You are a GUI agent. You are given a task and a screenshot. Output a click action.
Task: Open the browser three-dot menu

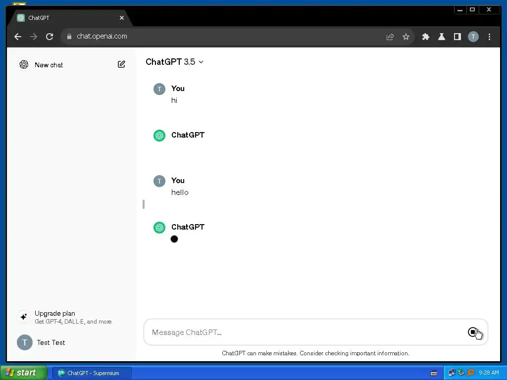[489, 37]
